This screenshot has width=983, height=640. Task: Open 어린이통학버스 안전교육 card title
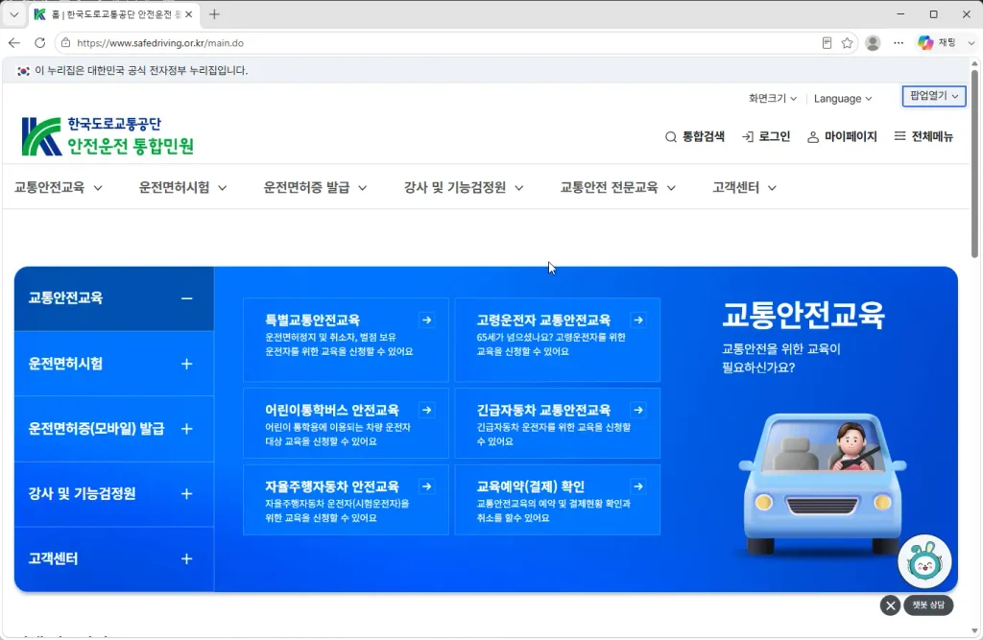tap(331, 410)
